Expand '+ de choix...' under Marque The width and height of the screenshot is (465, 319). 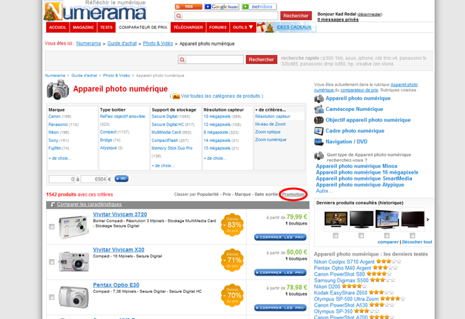coord(60,158)
